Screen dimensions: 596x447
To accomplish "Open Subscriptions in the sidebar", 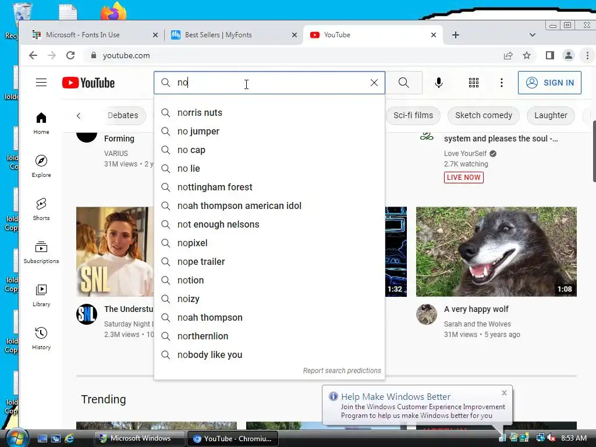I will (41, 253).
